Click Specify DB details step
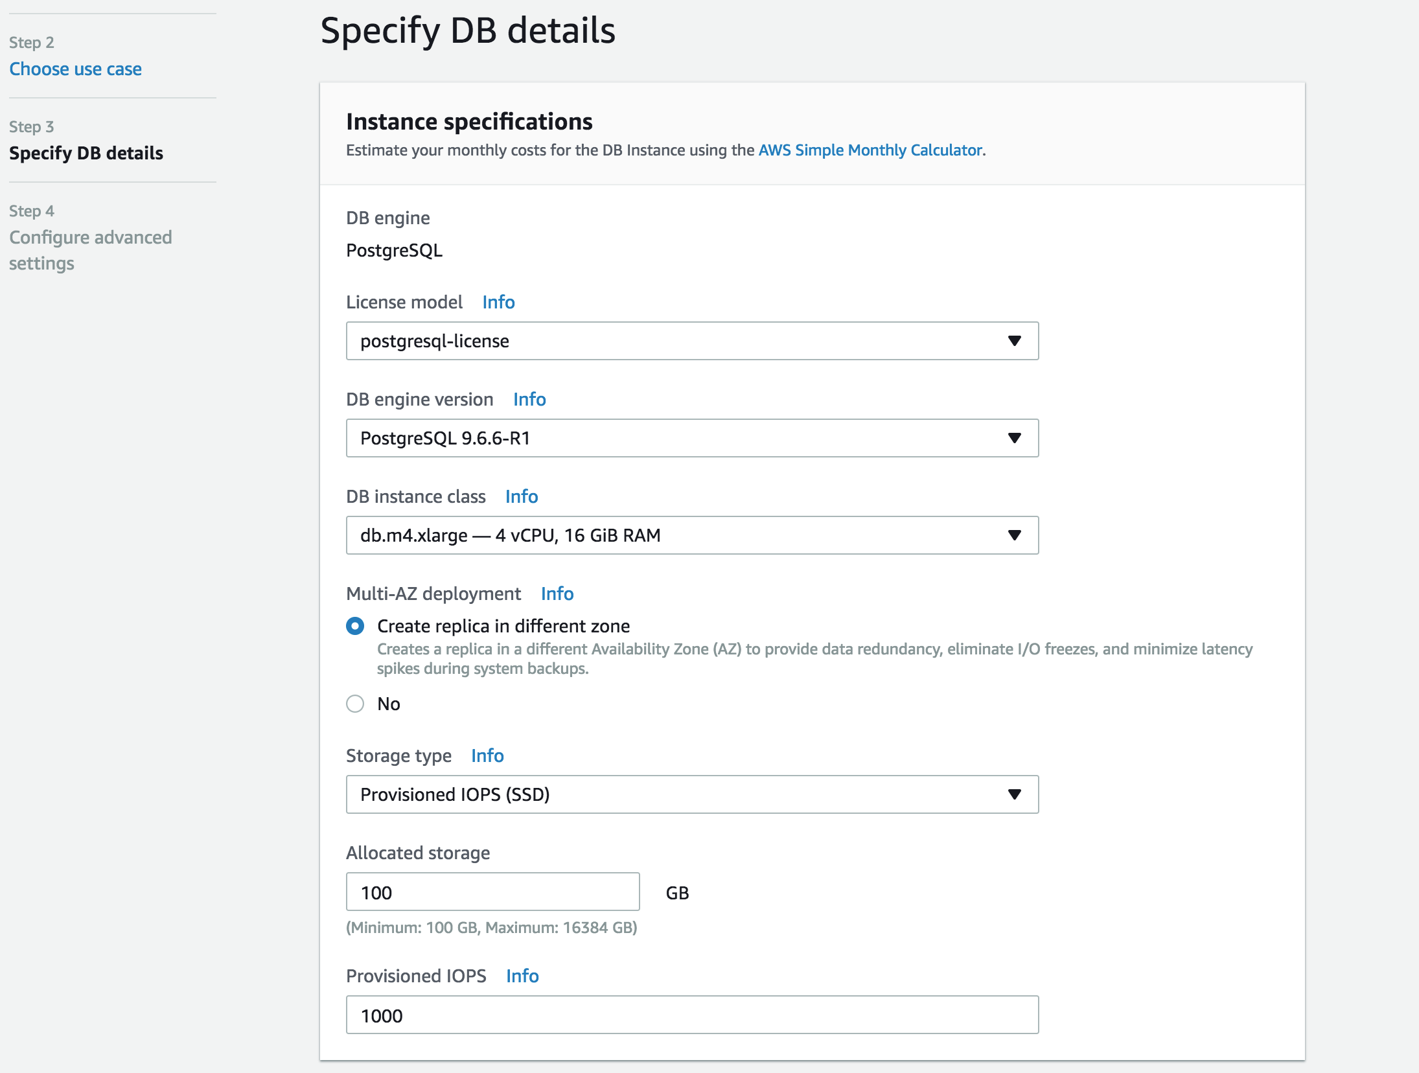The height and width of the screenshot is (1073, 1419). (86, 153)
